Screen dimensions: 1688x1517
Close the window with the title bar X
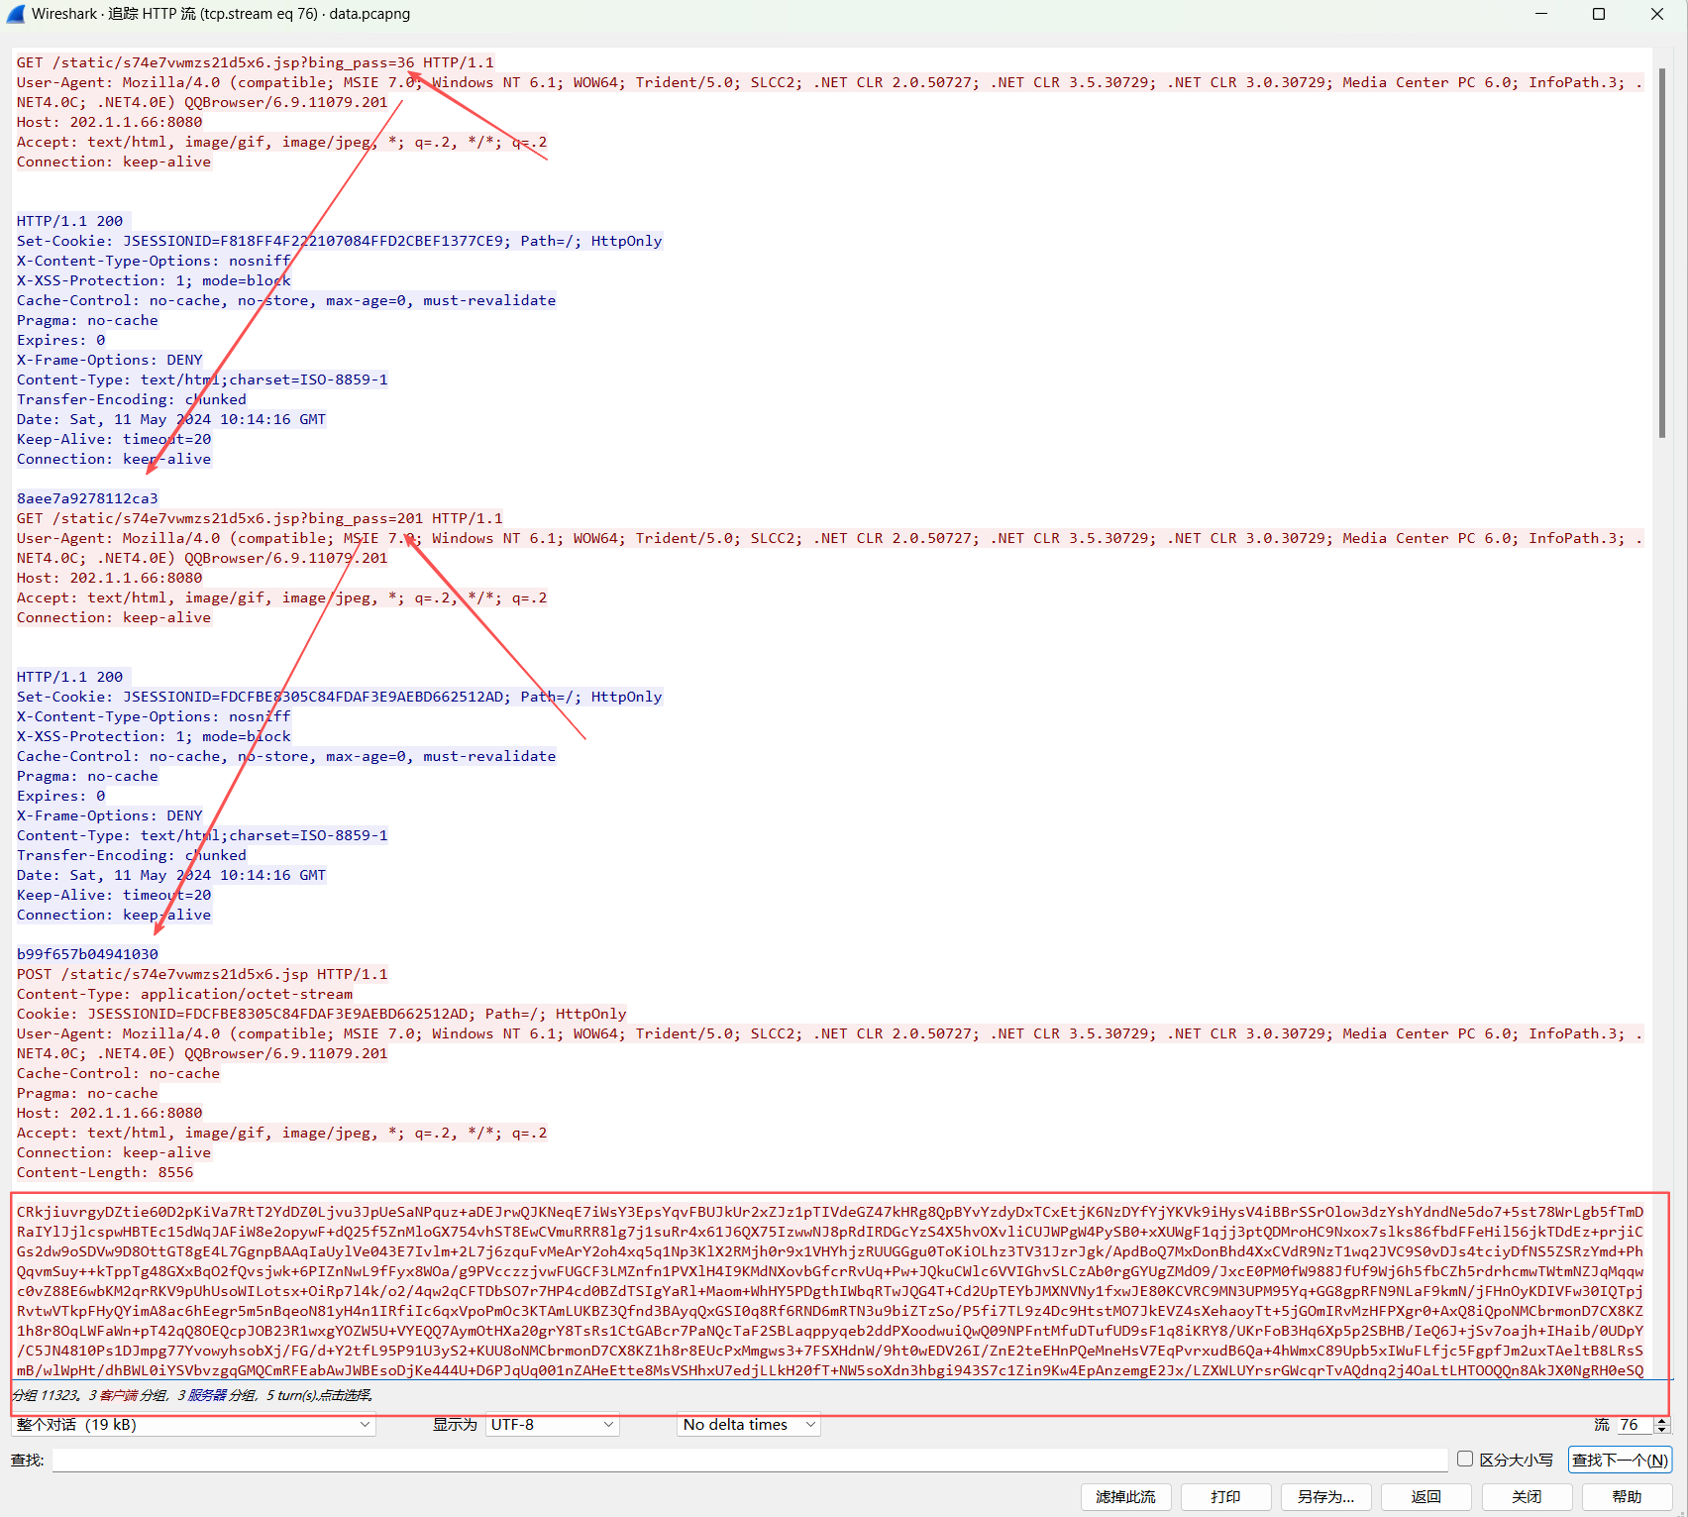click(x=1657, y=14)
